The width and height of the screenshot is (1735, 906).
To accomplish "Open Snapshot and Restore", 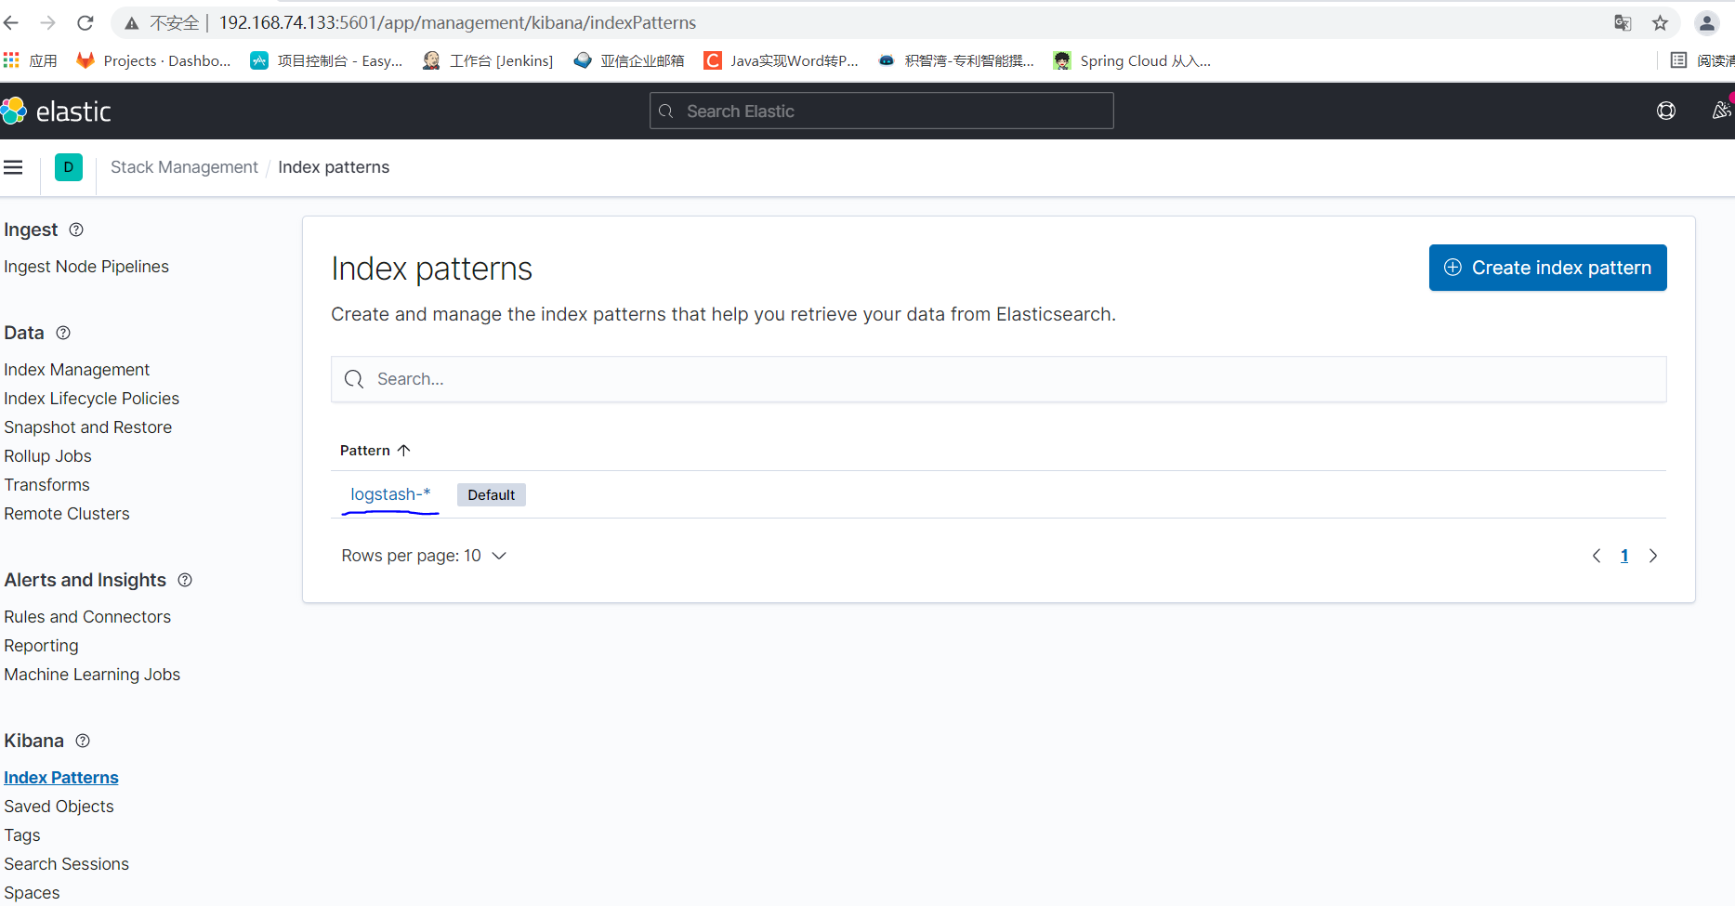I will click(88, 427).
